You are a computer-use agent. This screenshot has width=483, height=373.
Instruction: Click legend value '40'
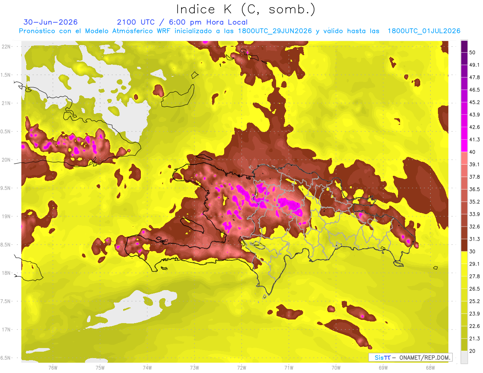[x=473, y=152]
